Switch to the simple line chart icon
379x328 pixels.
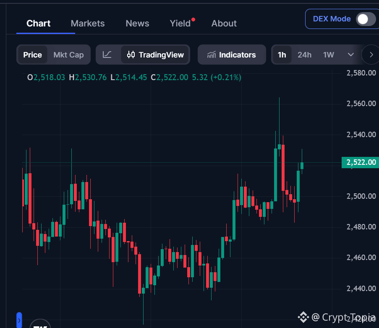107,55
